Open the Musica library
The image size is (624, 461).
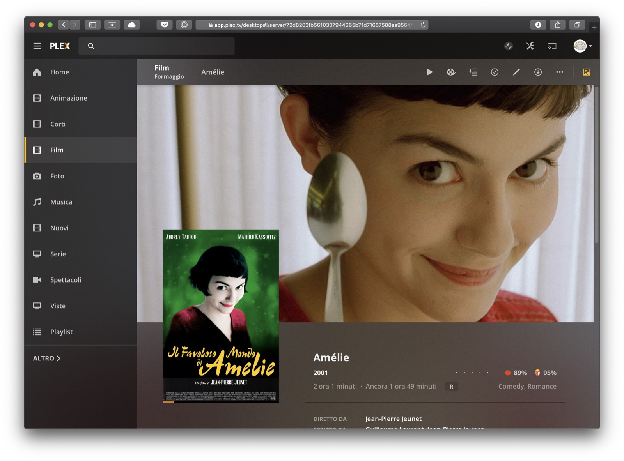click(x=81, y=202)
